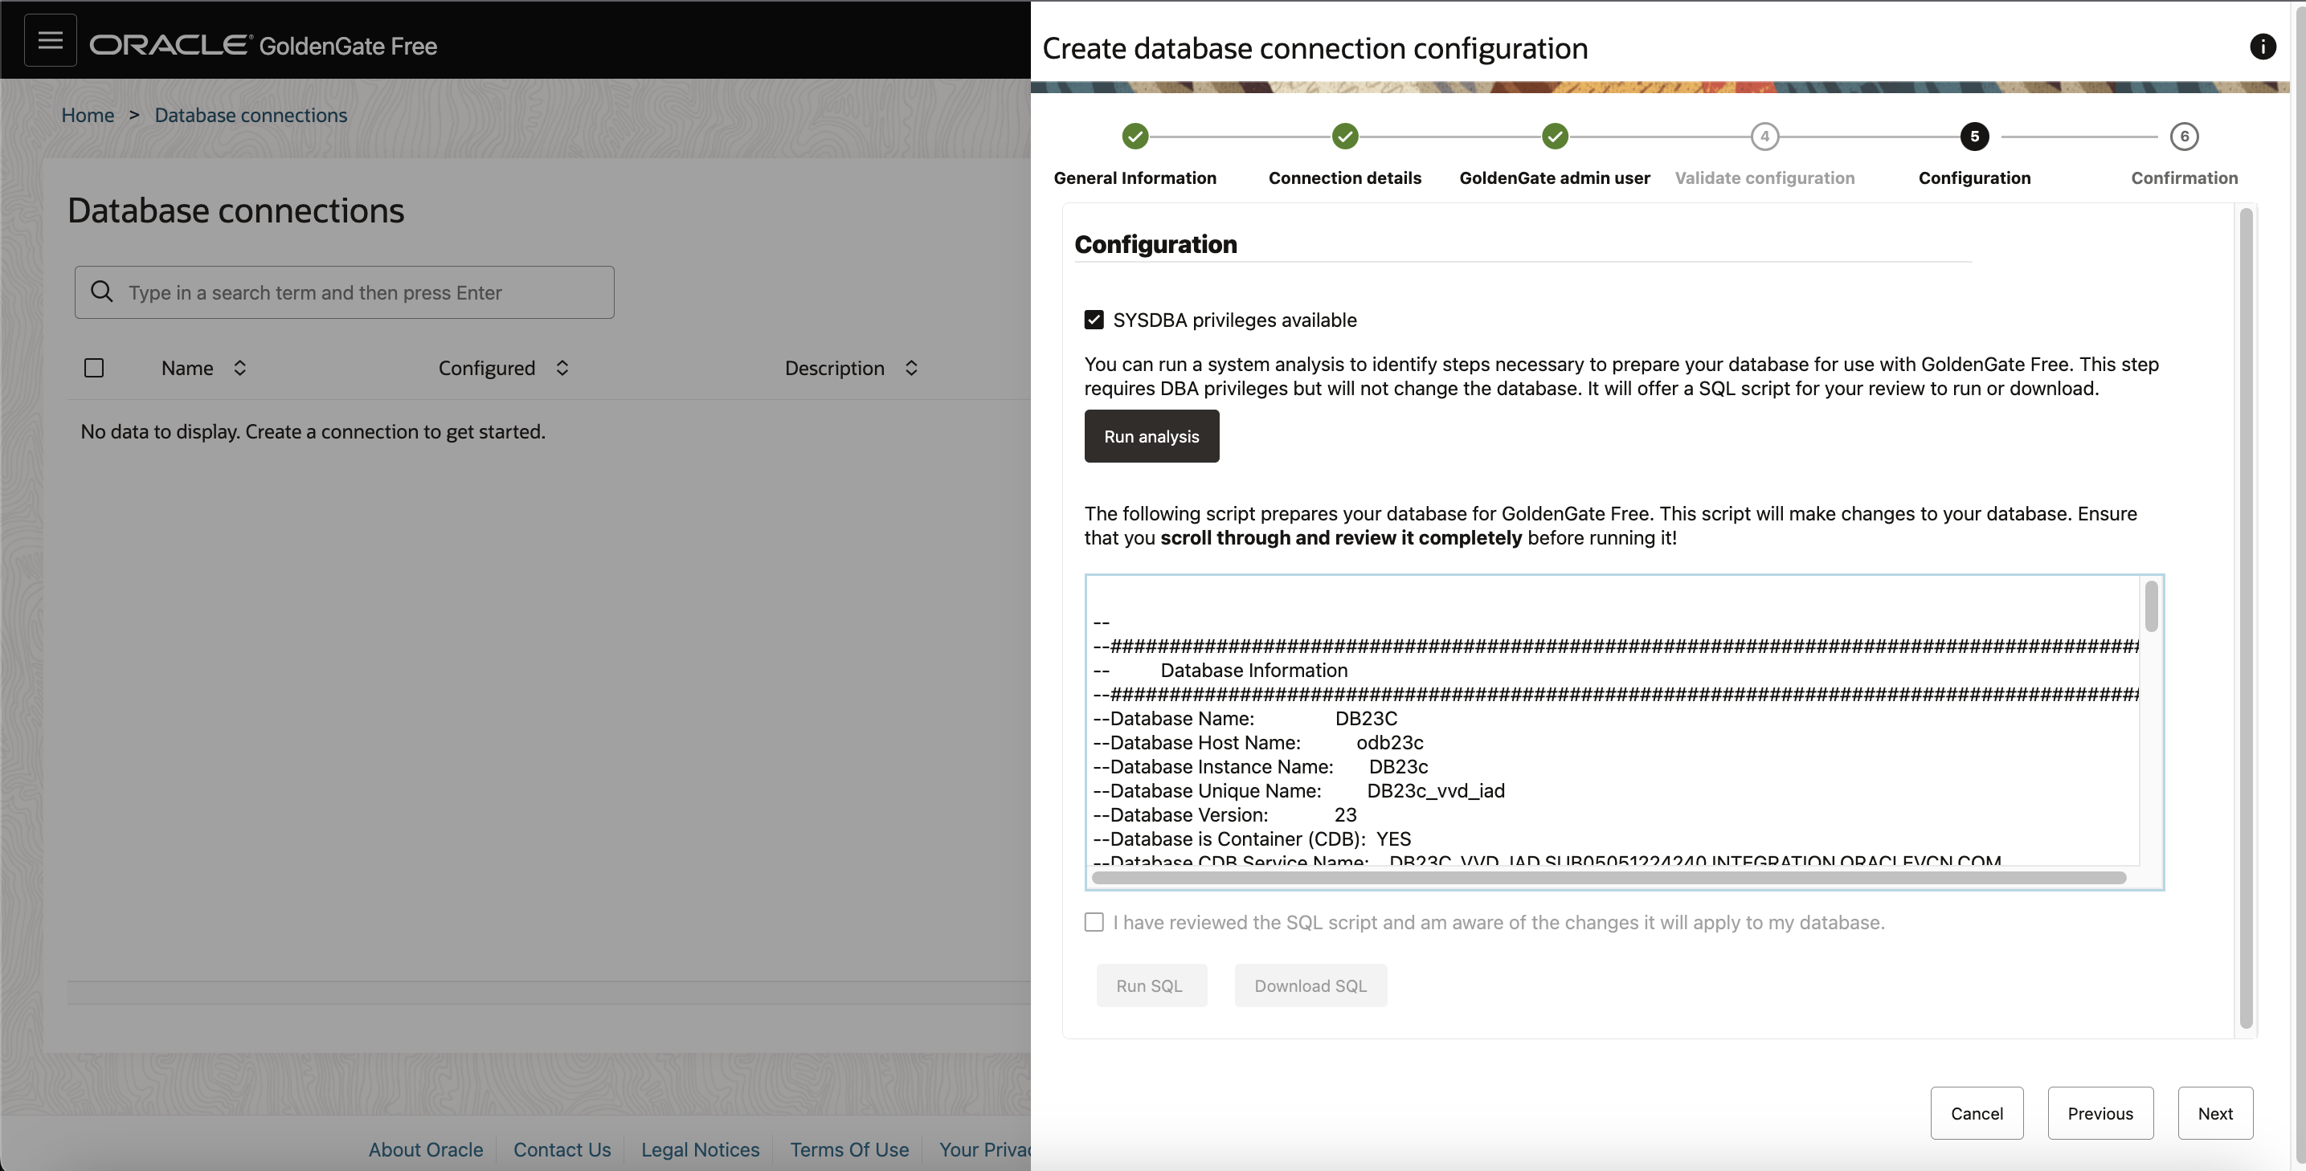Tick the select-all checkbox in table header
This screenshot has width=2306, height=1171.
click(x=94, y=368)
